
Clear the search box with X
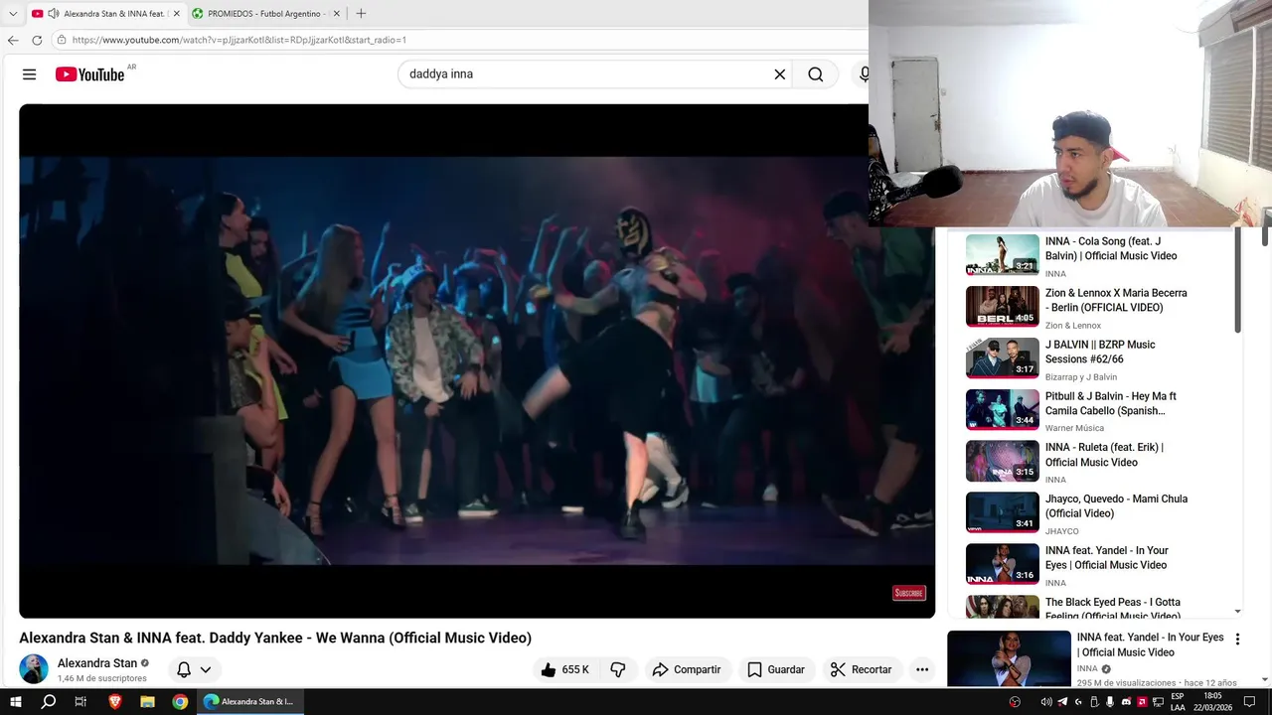[780, 74]
